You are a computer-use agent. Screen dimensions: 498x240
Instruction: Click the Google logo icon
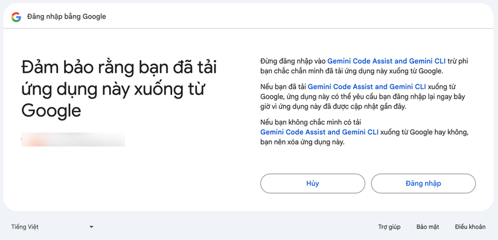pyautogui.click(x=16, y=17)
